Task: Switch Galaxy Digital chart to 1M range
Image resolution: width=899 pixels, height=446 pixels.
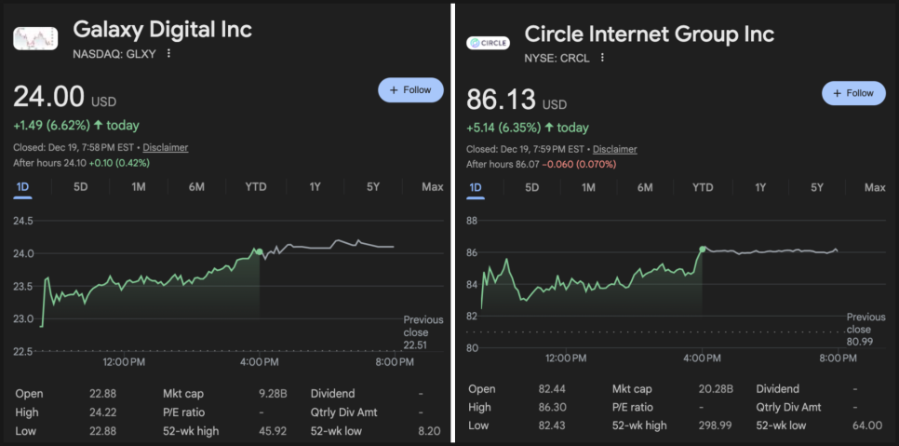Action: 139,187
